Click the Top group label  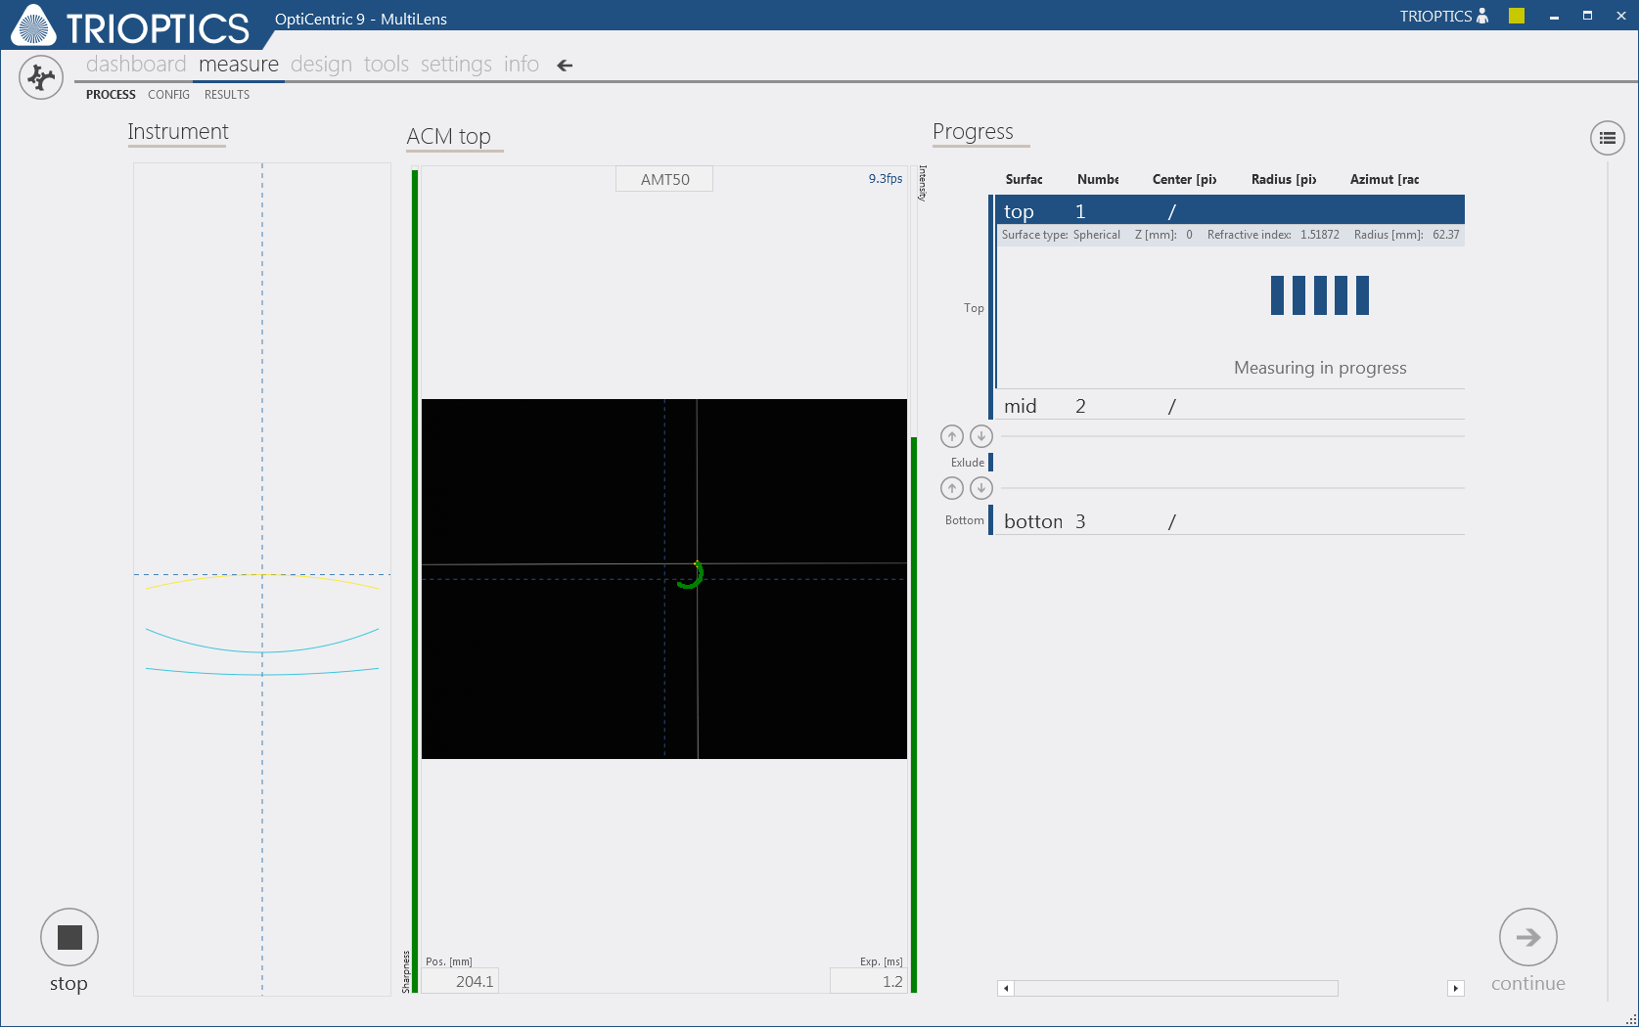click(x=974, y=308)
